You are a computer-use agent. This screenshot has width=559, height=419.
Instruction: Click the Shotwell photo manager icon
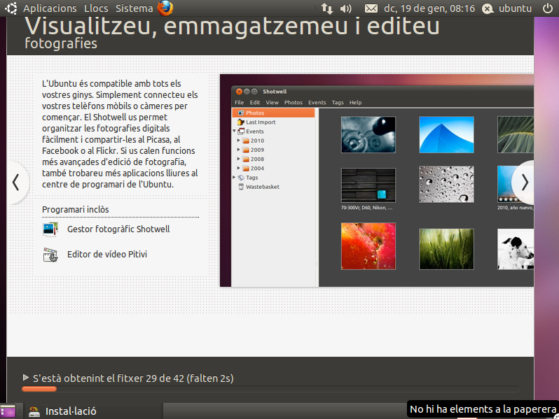pyautogui.click(x=50, y=229)
